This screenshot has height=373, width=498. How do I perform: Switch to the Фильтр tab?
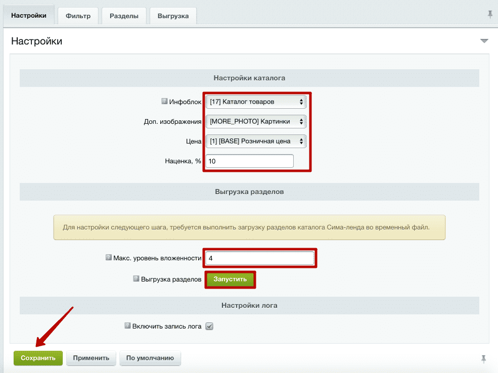click(78, 16)
